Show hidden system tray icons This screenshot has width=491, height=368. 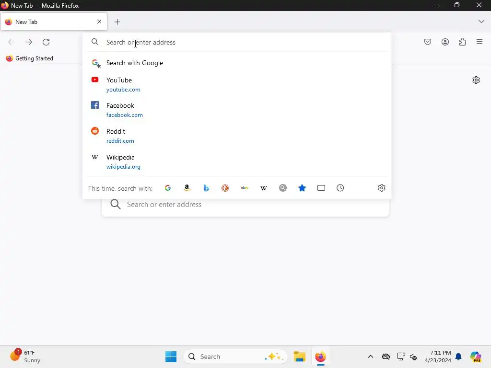371,356
